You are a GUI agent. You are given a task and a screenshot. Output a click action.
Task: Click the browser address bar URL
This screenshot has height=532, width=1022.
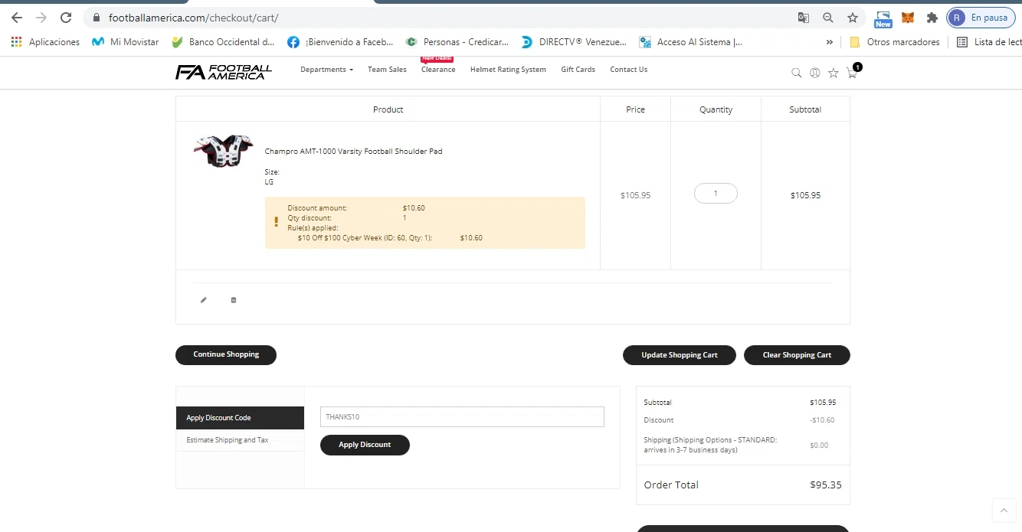(194, 18)
